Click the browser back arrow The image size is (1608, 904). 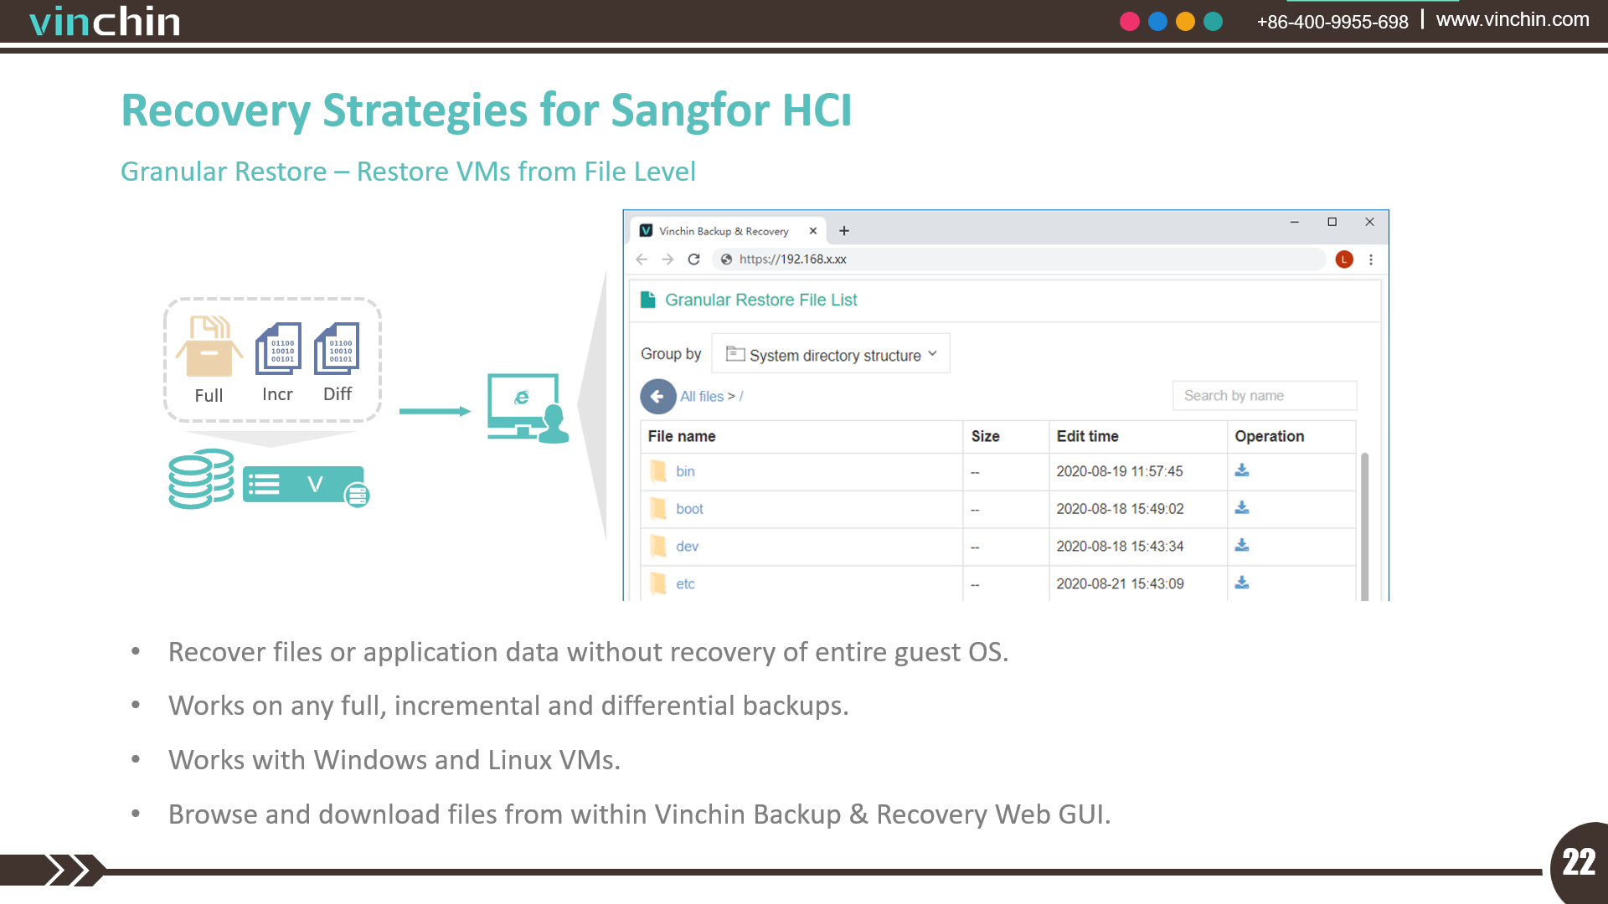(x=642, y=259)
